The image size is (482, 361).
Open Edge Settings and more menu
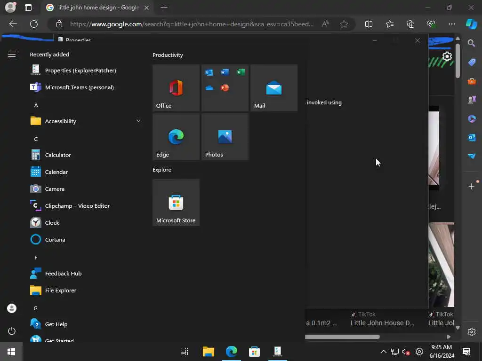451,24
